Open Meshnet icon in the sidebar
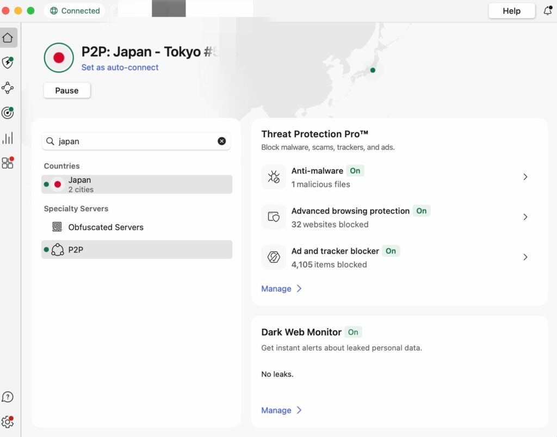This screenshot has height=437, width=557. (8, 88)
